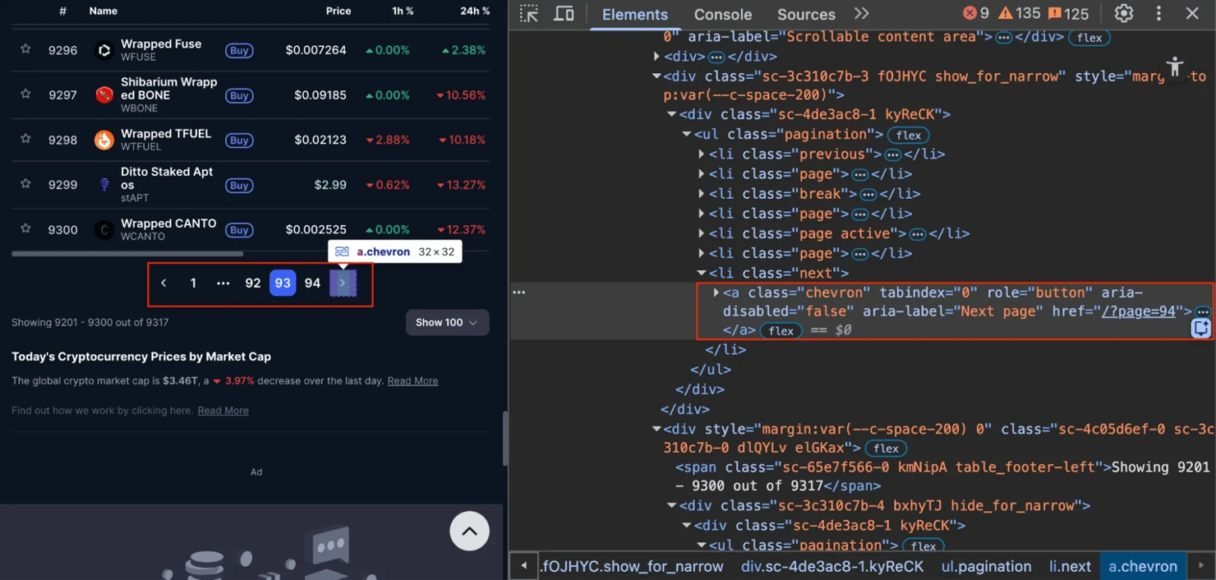Click the scroll-to-top arrow button
Image resolution: width=1216 pixels, height=580 pixels.
coord(469,532)
